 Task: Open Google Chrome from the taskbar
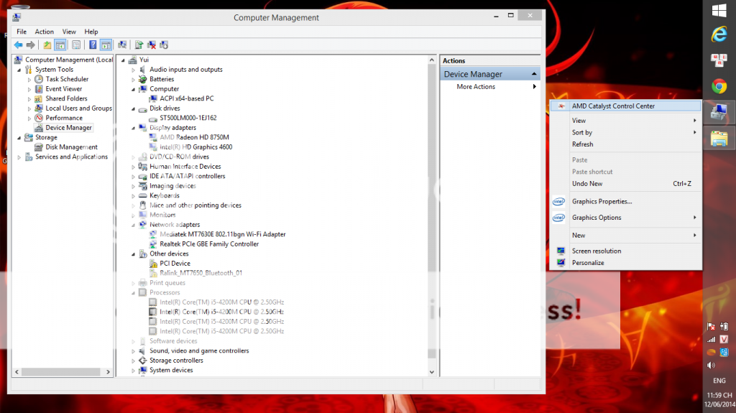pyautogui.click(x=717, y=86)
